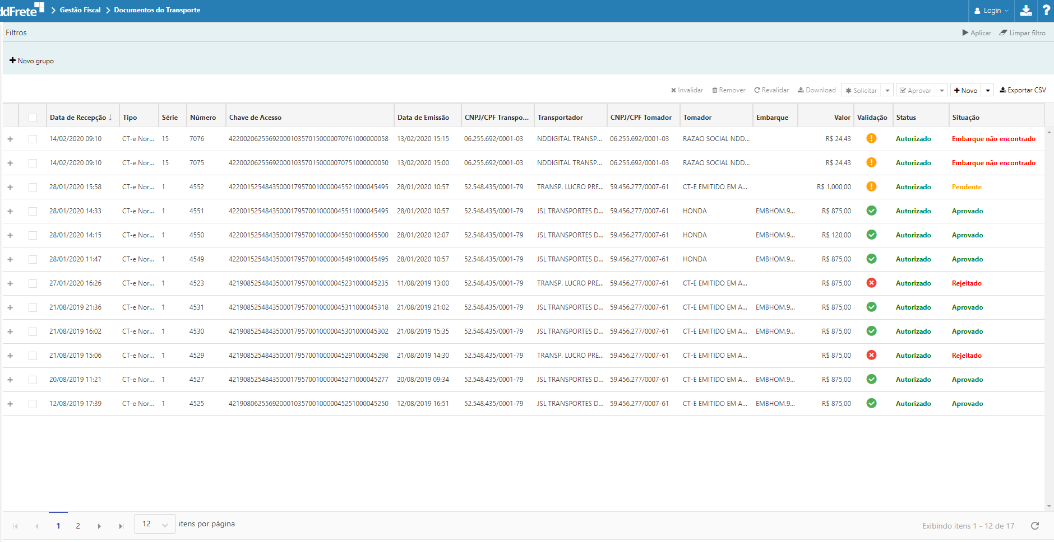The image size is (1054, 542).
Task: Go to page 2 of results
Action: [78, 526]
